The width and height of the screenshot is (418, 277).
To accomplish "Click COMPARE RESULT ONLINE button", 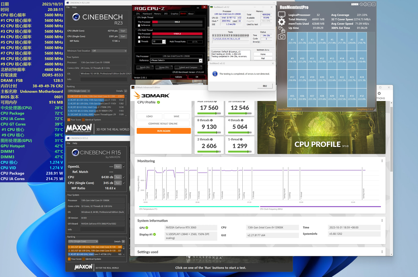I will 163,124.
